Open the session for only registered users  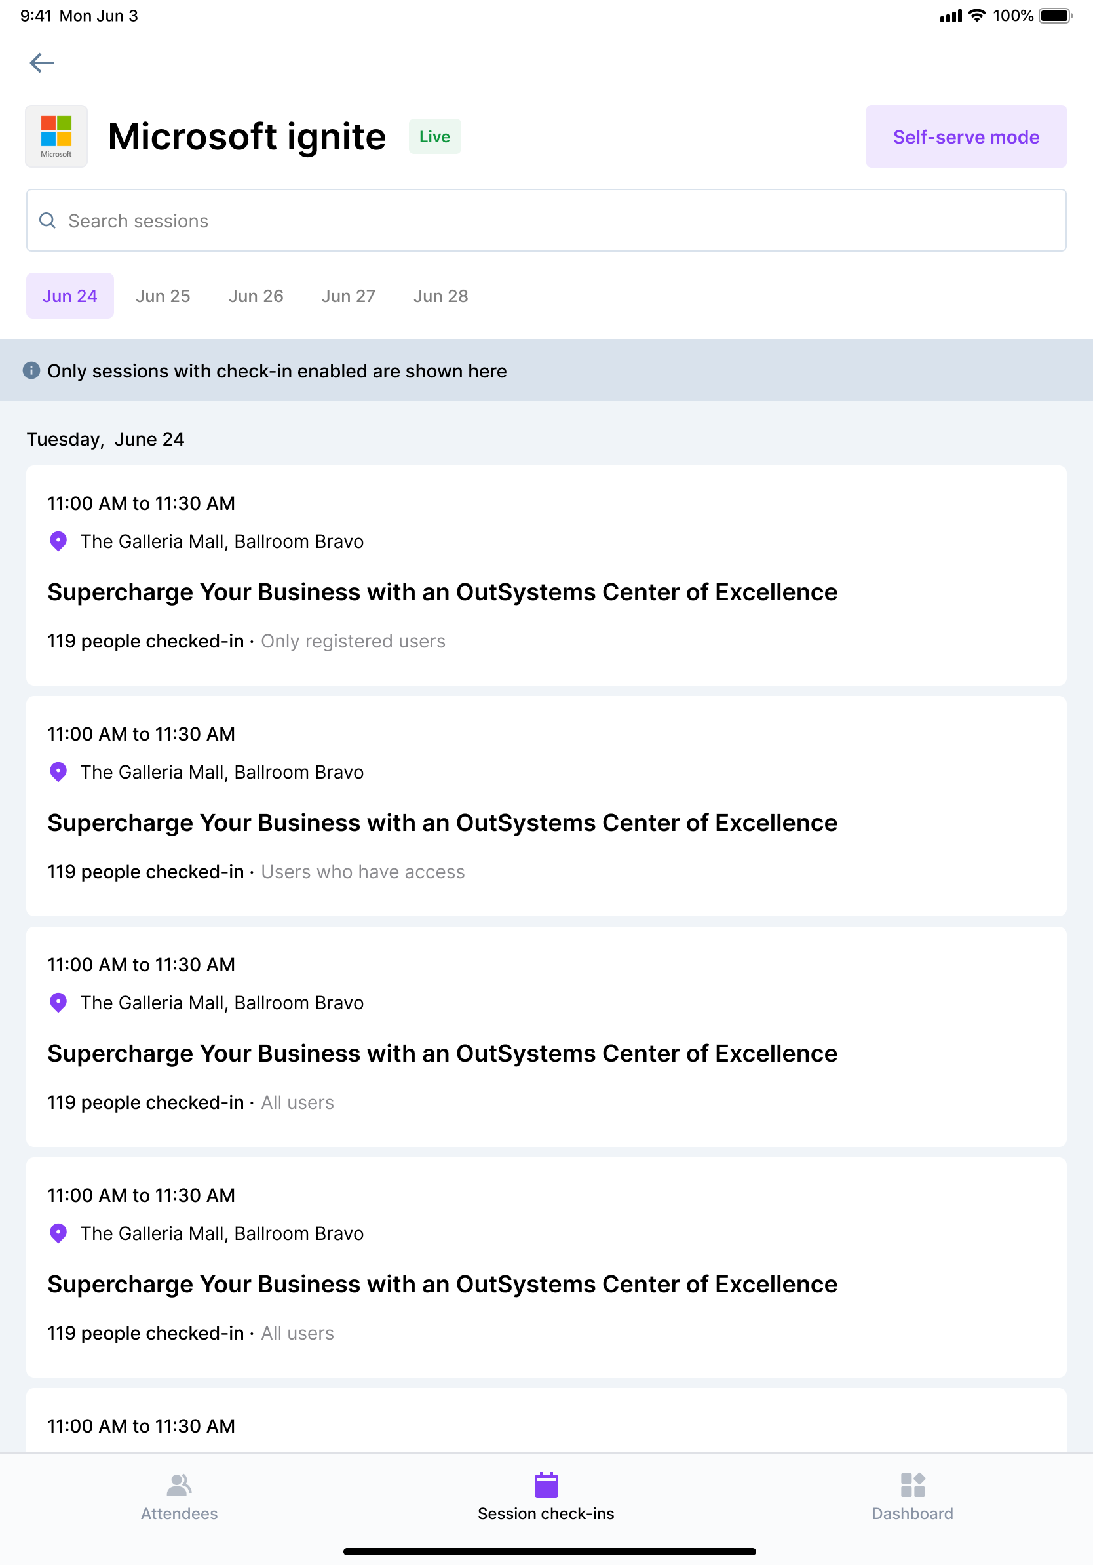pos(546,575)
